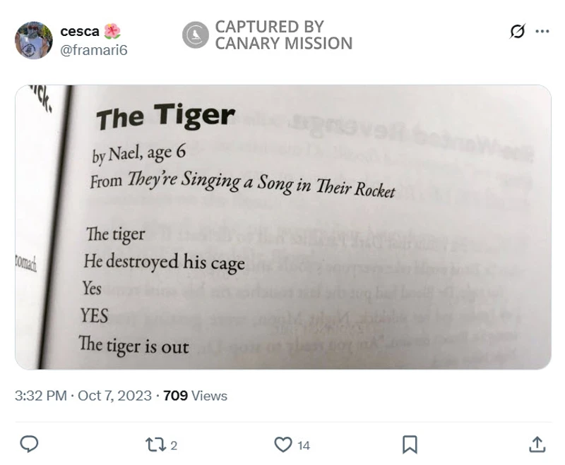Image resolution: width=565 pixels, height=465 pixels.
Task: Bookmark this tweet
Action: click(x=410, y=445)
